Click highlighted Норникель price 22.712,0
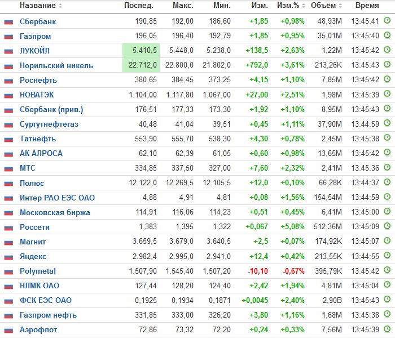Screen dimensions: 395x339 tap(141, 65)
